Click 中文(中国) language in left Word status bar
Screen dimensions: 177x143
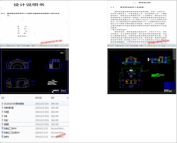(x=26, y=46)
